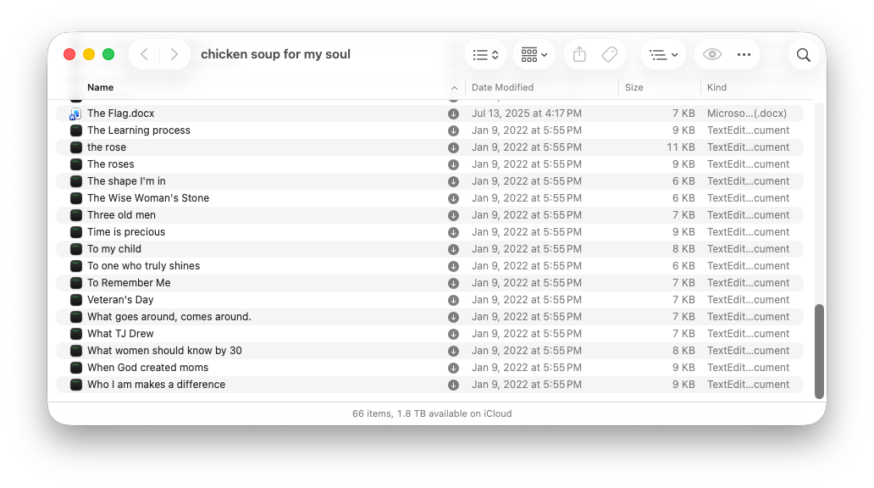Image resolution: width=874 pixels, height=488 pixels.
Task: Open the sort options list dropdown
Action: click(x=663, y=55)
